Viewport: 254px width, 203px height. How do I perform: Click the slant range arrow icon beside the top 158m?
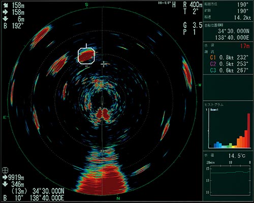click(x=6, y=6)
